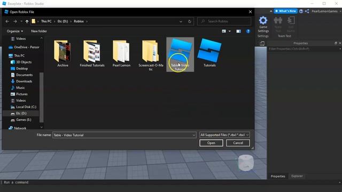Screen dimensions: 342x192
Task: Open Pictures in the sidebar
Action: click(19, 94)
